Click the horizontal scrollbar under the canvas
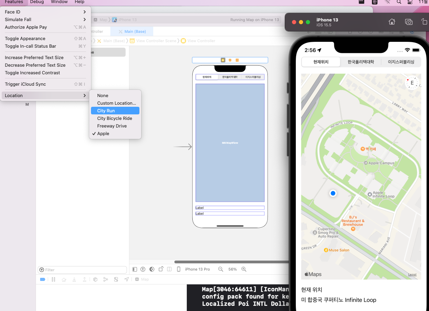 click(231, 262)
